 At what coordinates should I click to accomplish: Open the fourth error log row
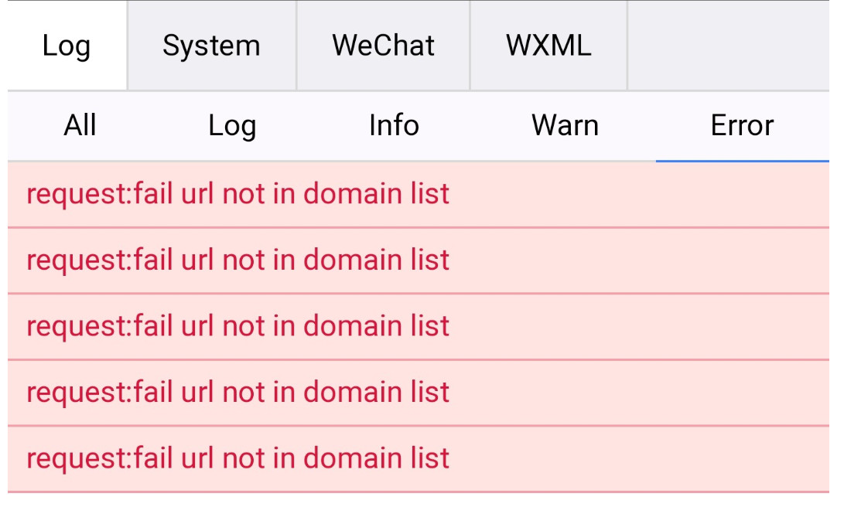(237, 393)
